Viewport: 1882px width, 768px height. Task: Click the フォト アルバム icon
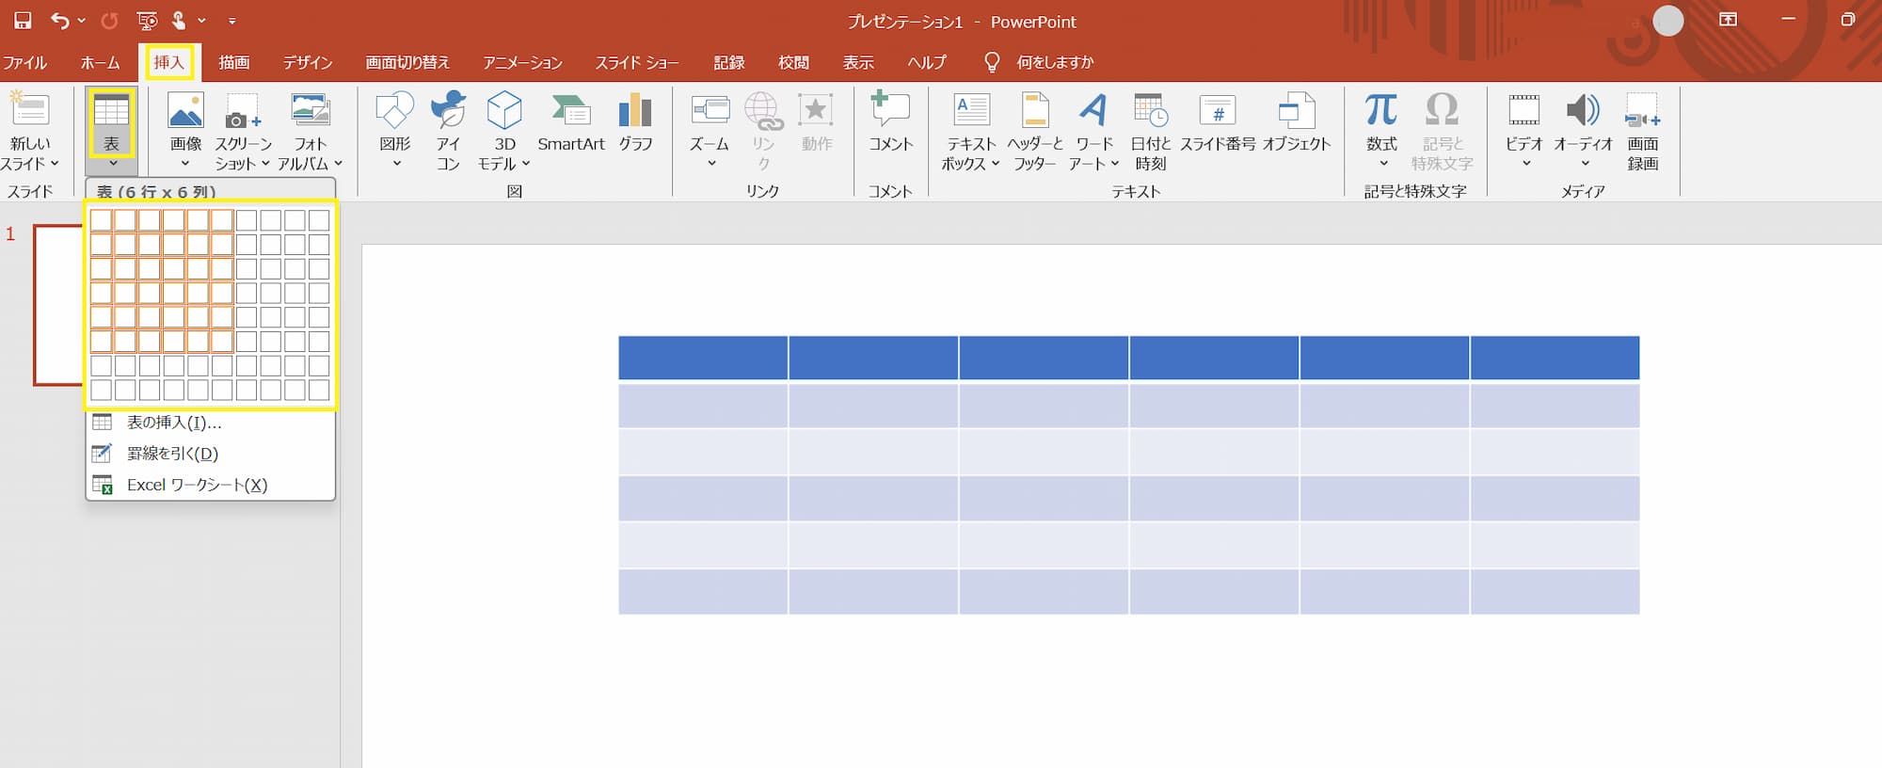[310, 110]
